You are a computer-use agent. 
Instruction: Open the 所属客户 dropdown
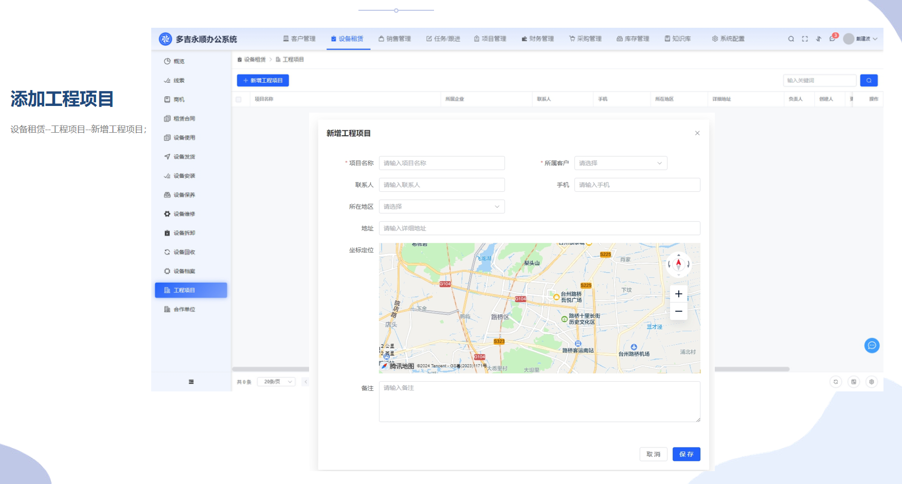(620, 163)
